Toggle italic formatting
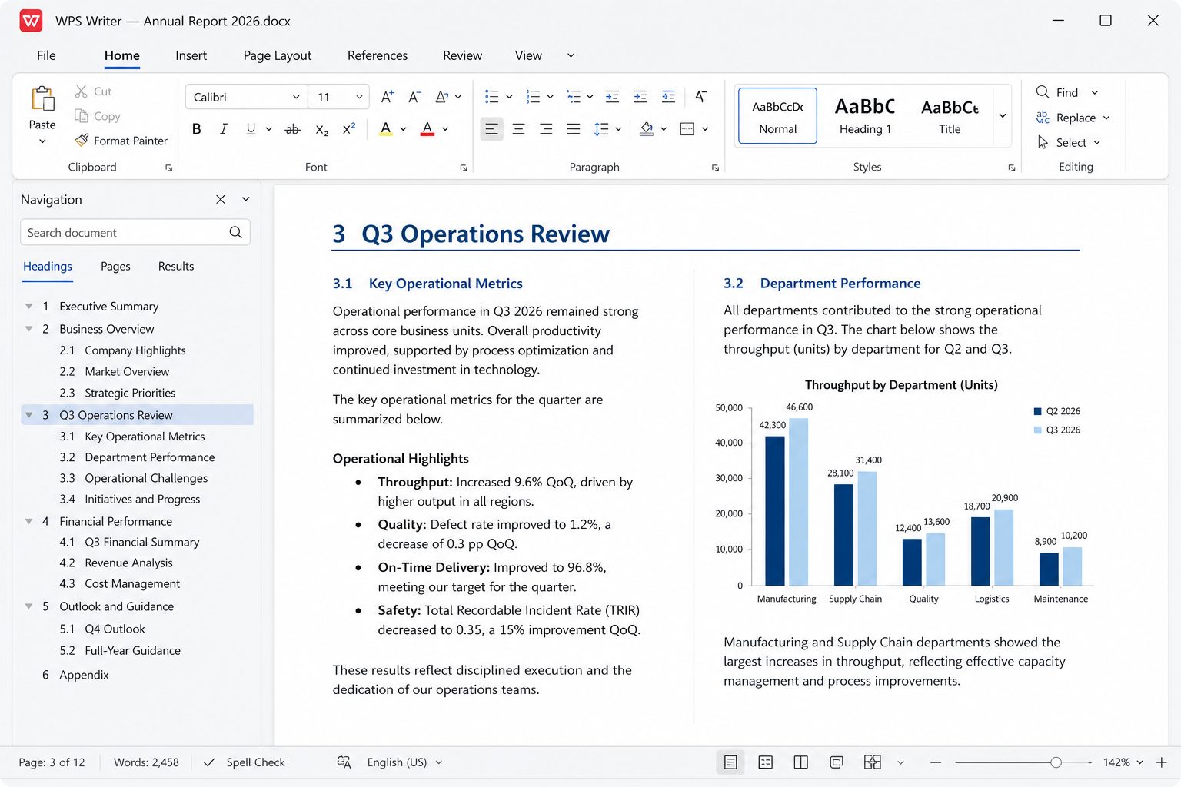 224,129
